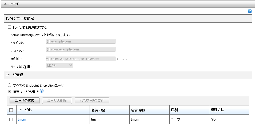Sort by the ユーザ名 column header

[x=25, y=110]
